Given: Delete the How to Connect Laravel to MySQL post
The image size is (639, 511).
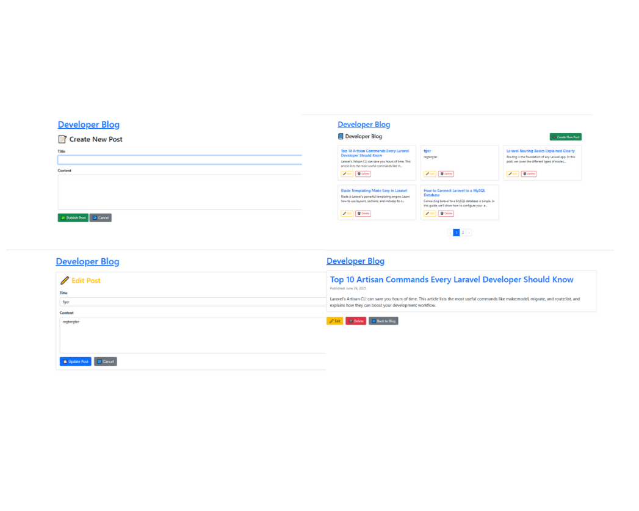Looking at the screenshot, I should coord(446,214).
